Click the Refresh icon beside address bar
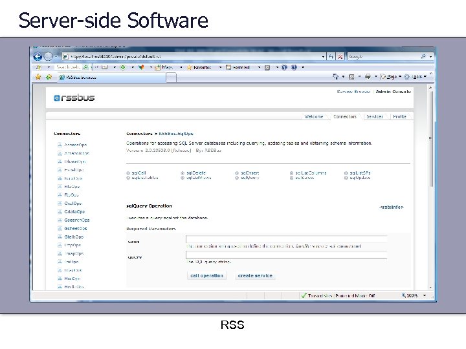 pos(331,56)
